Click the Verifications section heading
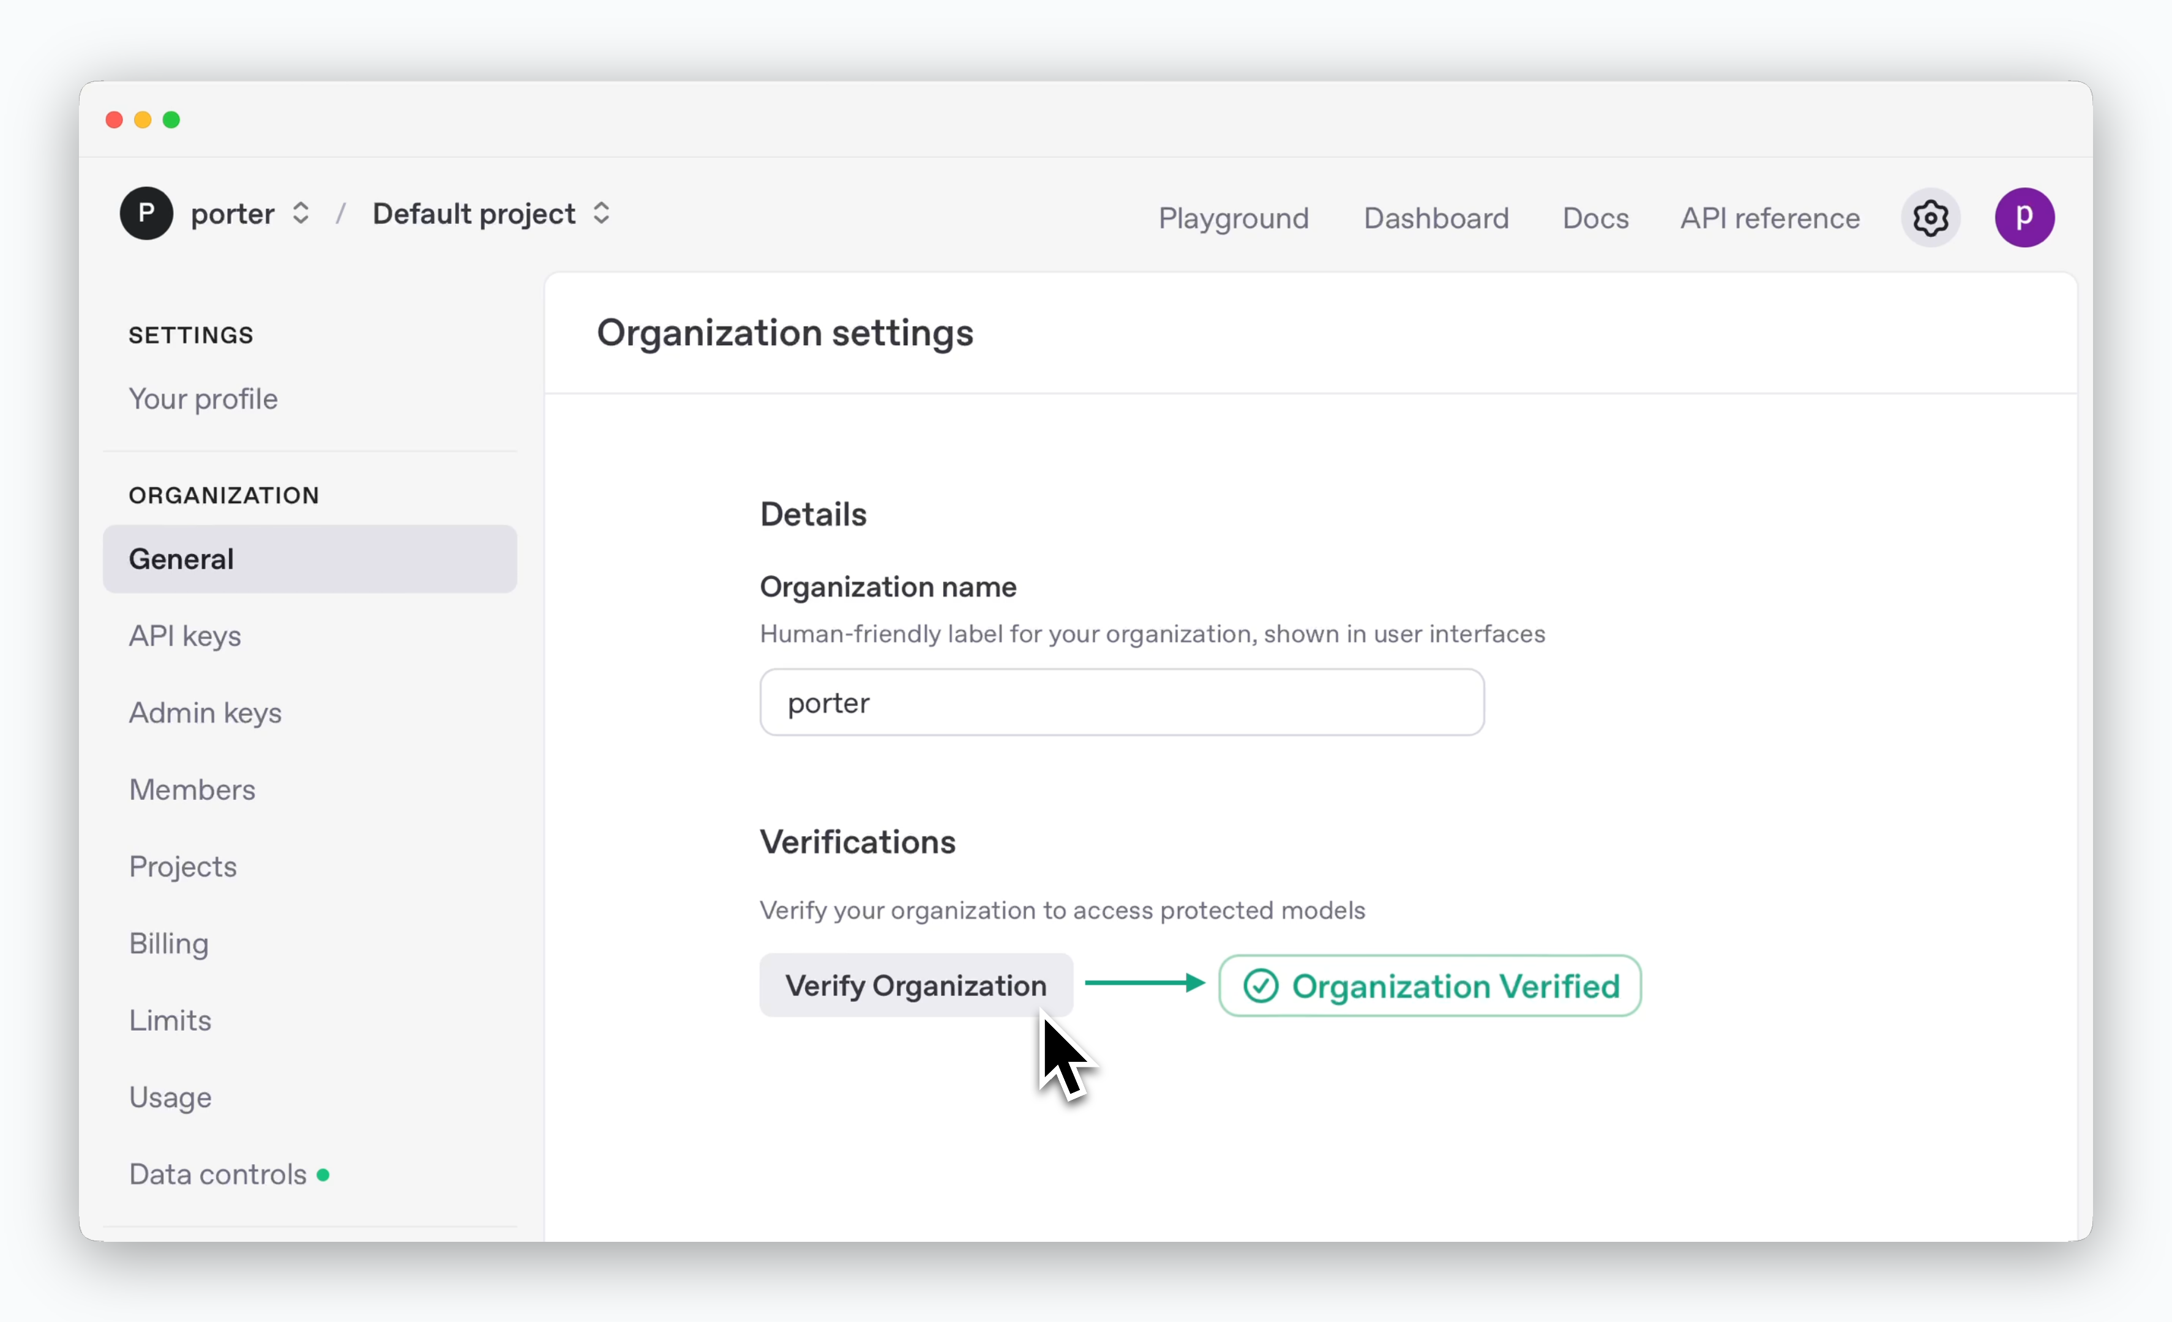This screenshot has height=1322, width=2172. [x=858, y=842]
